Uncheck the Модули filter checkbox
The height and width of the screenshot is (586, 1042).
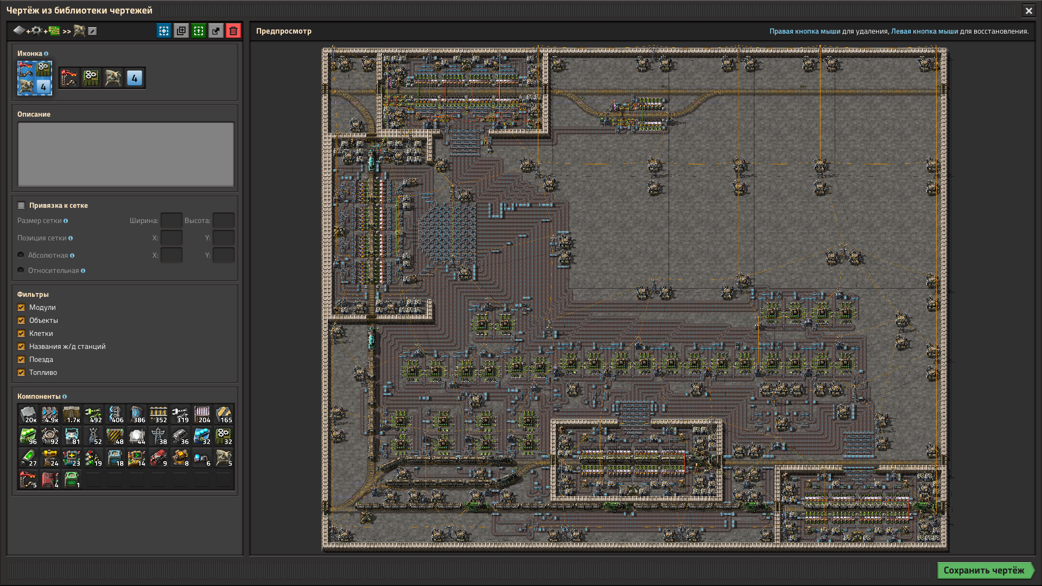tap(21, 308)
